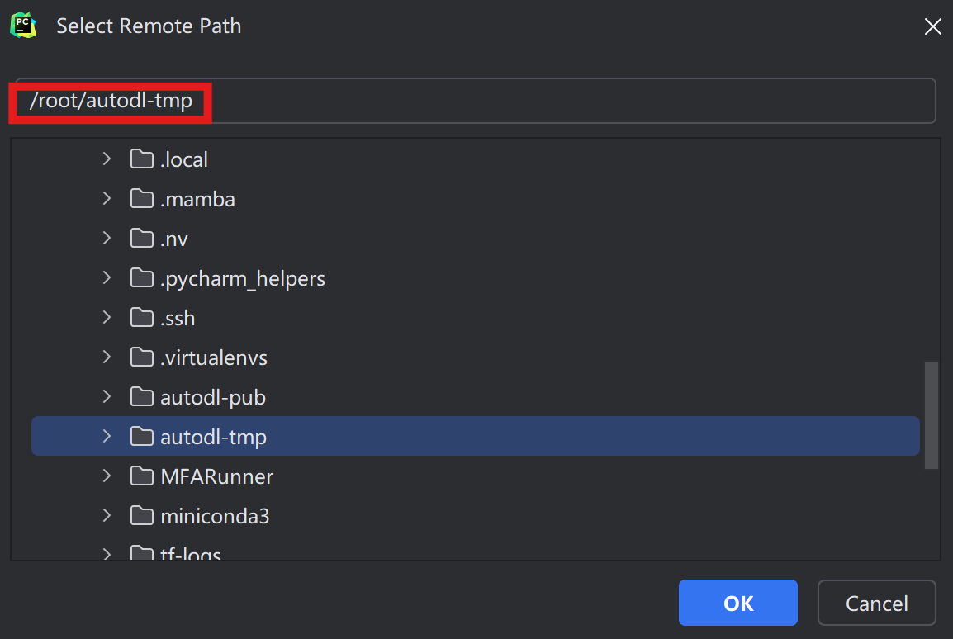Screen dimensions: 953x639
Task: Select the autodl-pub folder row
Action: pos(213,397)
